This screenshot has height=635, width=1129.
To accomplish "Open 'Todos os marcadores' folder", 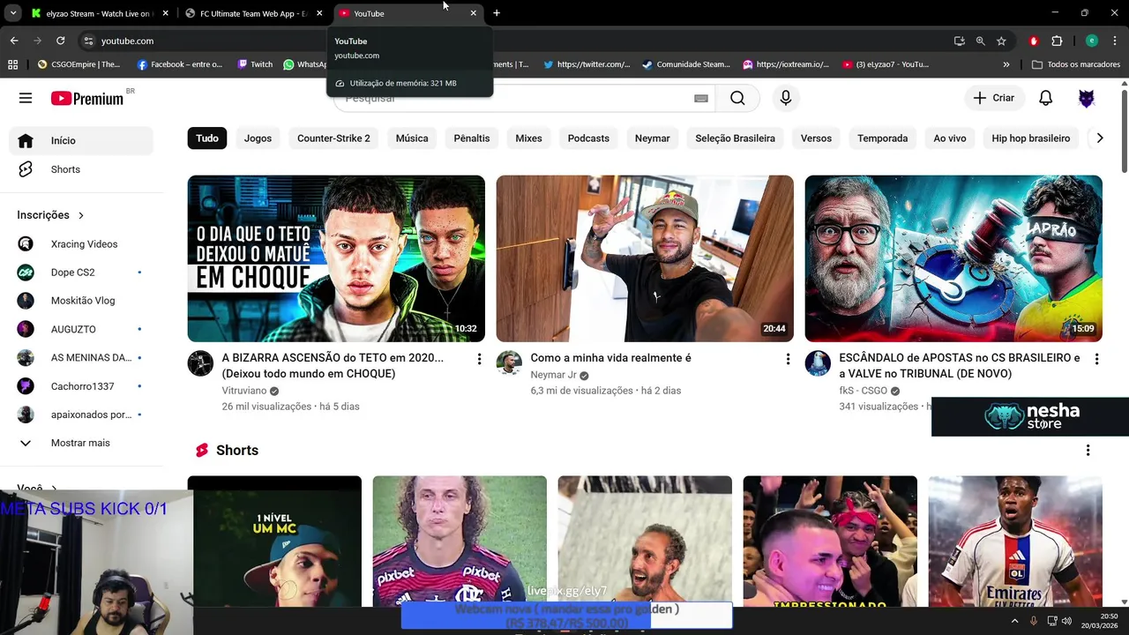I will (1075, 64).
